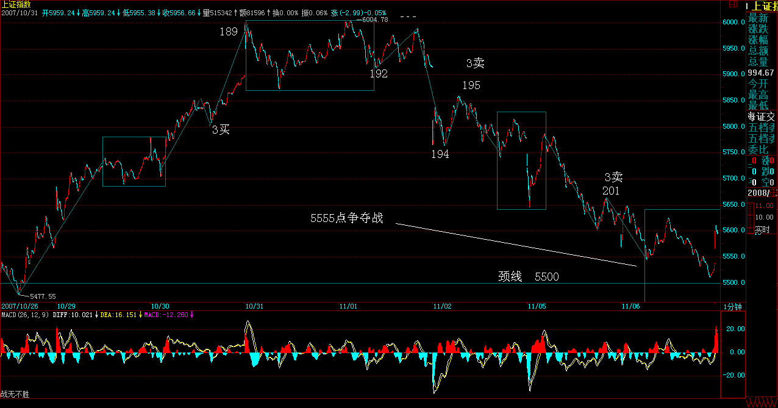
Task: Click the 战无不胜 text at bottom left
Action: point(15,395)
